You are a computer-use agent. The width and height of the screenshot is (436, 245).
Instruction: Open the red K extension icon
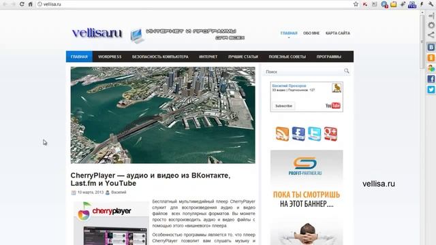click(365, 4)
